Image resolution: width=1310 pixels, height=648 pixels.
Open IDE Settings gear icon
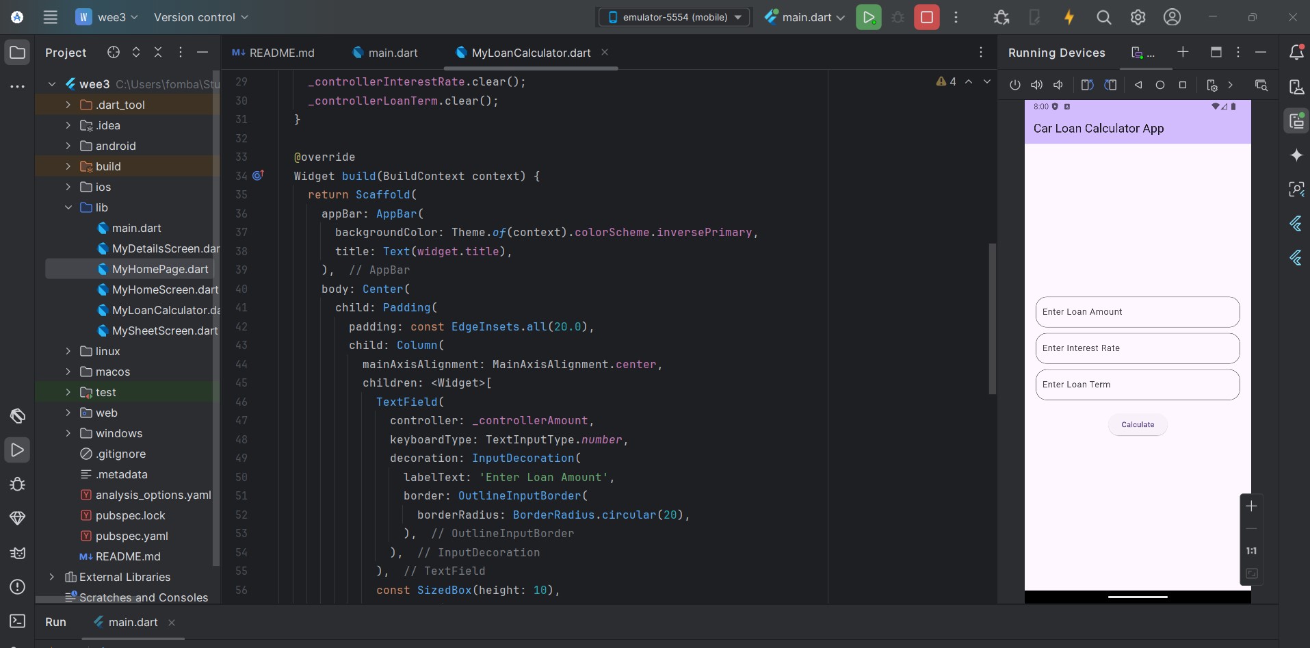1138,17
